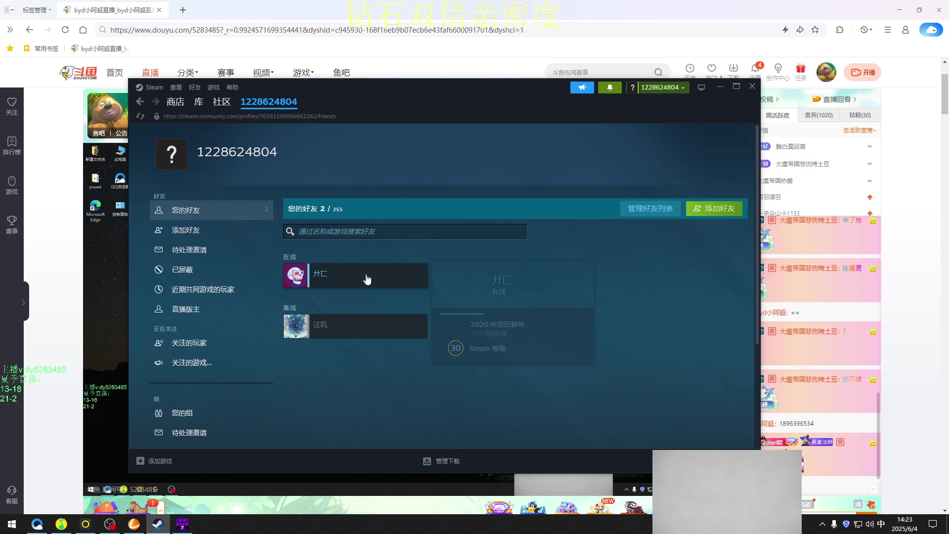The width and height of the screenshot is (949, 534).
Task: Click the browser address bar URL
Action: tap(316, 30)
